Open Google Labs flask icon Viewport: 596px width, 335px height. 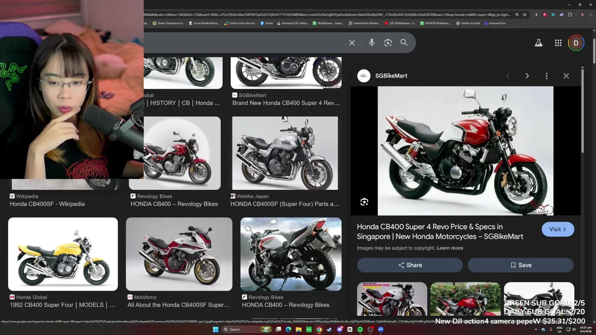click(539, 43)
